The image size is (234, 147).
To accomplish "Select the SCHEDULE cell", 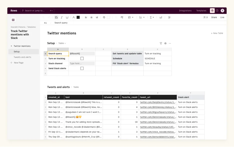I will (157, 58).
